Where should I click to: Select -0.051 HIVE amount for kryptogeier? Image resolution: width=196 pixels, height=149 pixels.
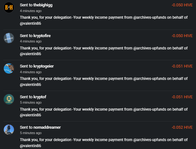[182, 66]
